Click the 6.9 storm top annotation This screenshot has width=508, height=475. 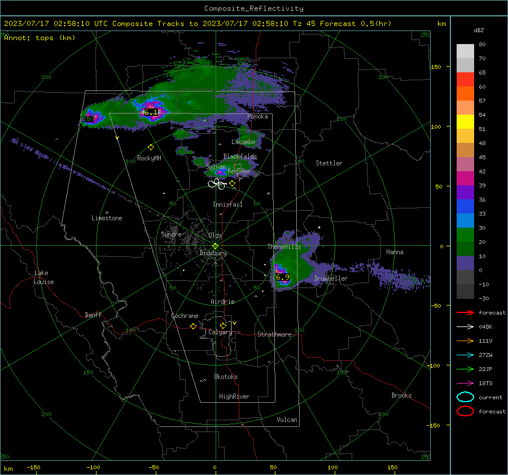pyautogui.click(x=283, y=277)
